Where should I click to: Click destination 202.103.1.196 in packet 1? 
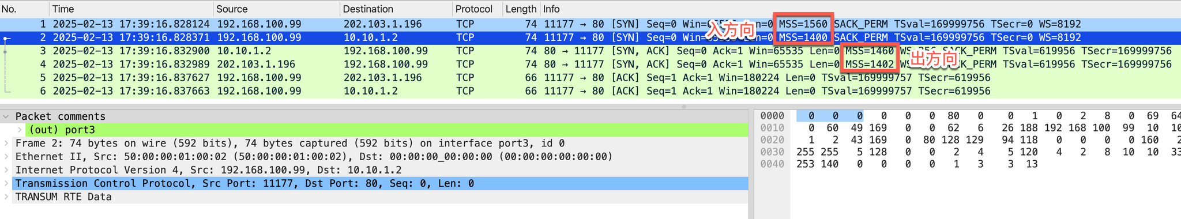pyautogui.click(x=382, y=24)
